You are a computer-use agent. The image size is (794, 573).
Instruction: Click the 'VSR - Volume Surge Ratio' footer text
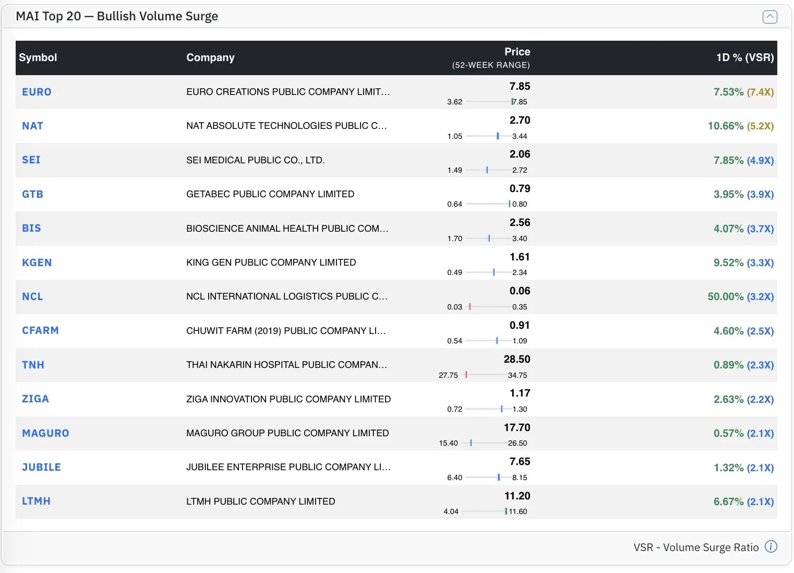coord(696,547)
